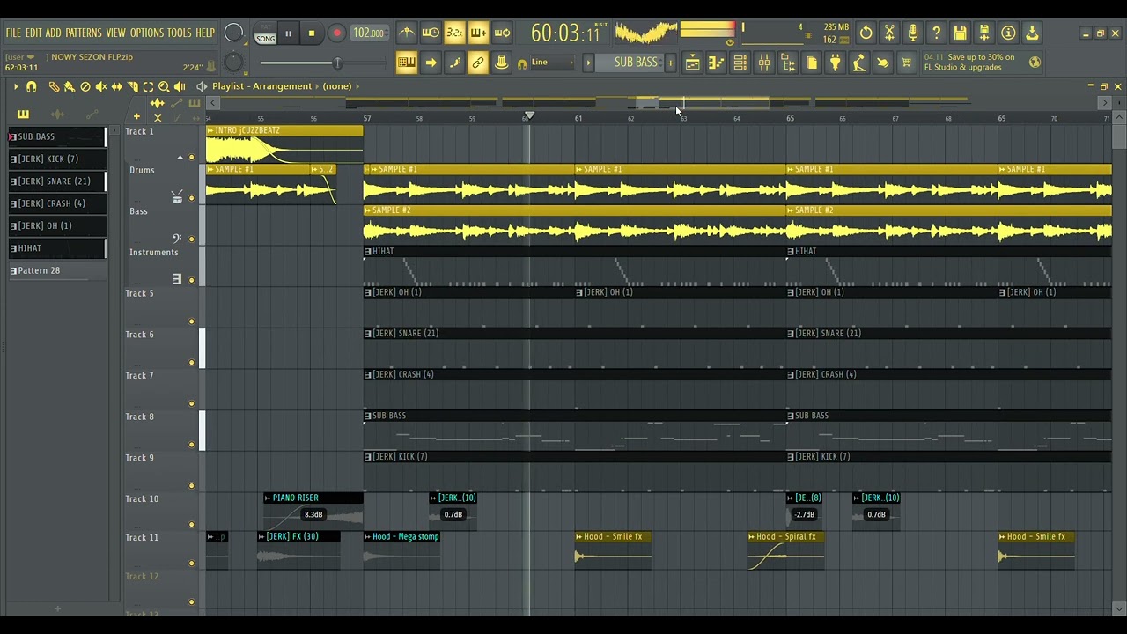Image resolution: width=1127 pixels, height=634 pixels.
Task: Toggle overdub blend recording button
Action: (478, 33)
